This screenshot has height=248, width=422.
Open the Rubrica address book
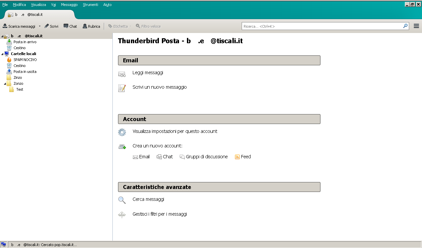(91, 26)
